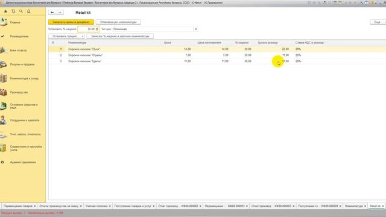Go forward with the right arrow button
The image size is (386, 217).
[60, 12]
